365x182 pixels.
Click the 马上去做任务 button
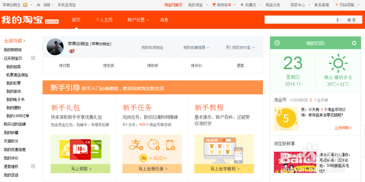click(152, 169)
